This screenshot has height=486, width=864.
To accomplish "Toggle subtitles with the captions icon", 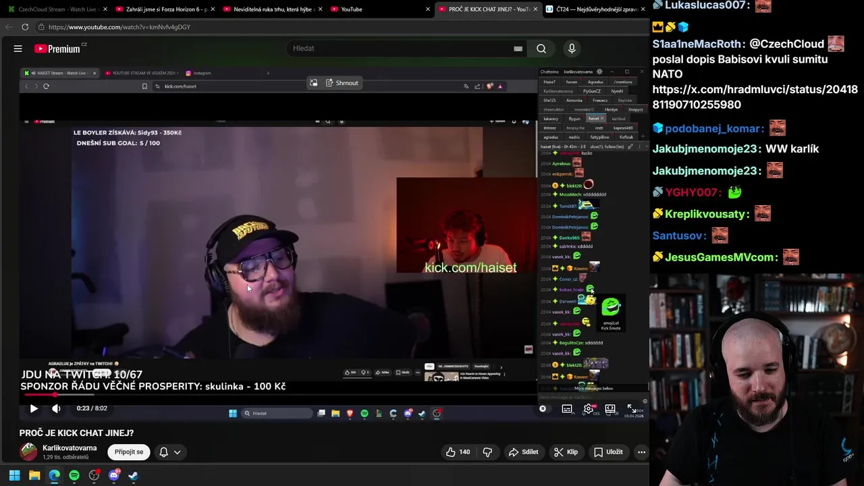I will [567, 408].
